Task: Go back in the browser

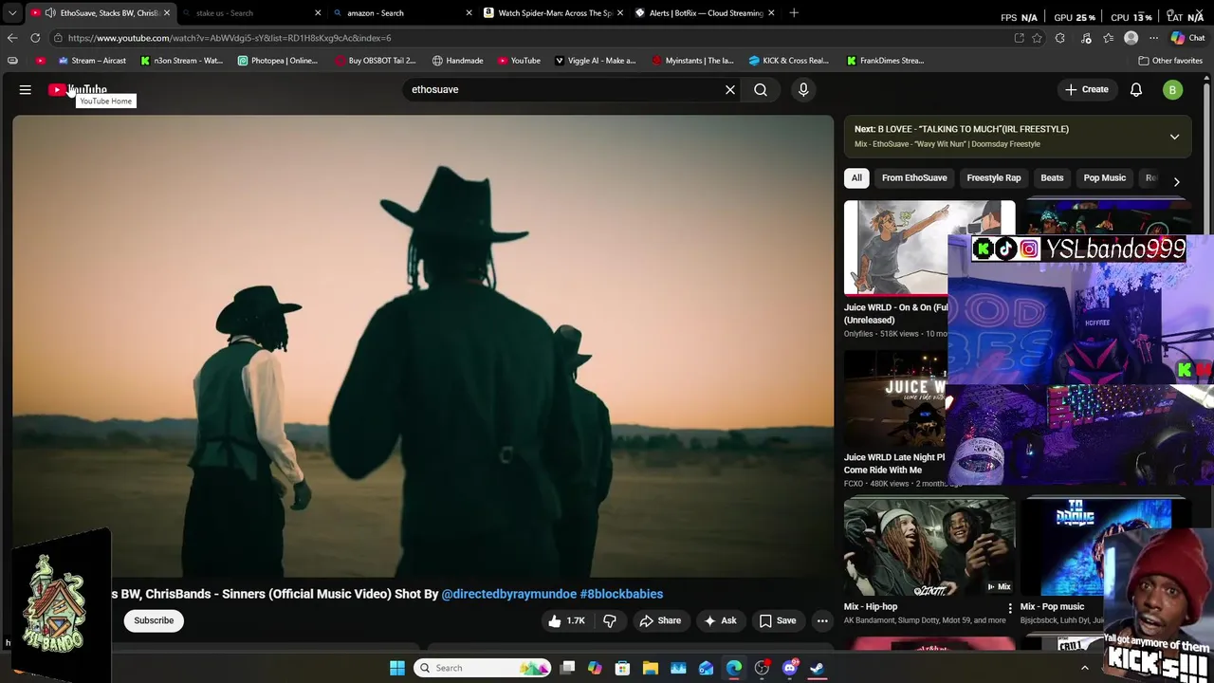Action: click(x=12, y=38)
